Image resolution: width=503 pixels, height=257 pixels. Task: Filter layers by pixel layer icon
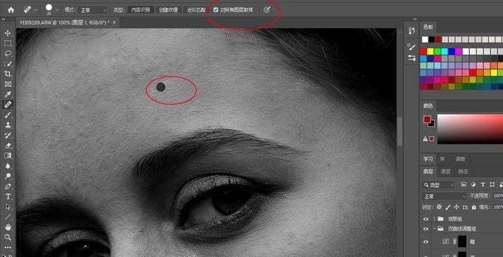point(463,185)
